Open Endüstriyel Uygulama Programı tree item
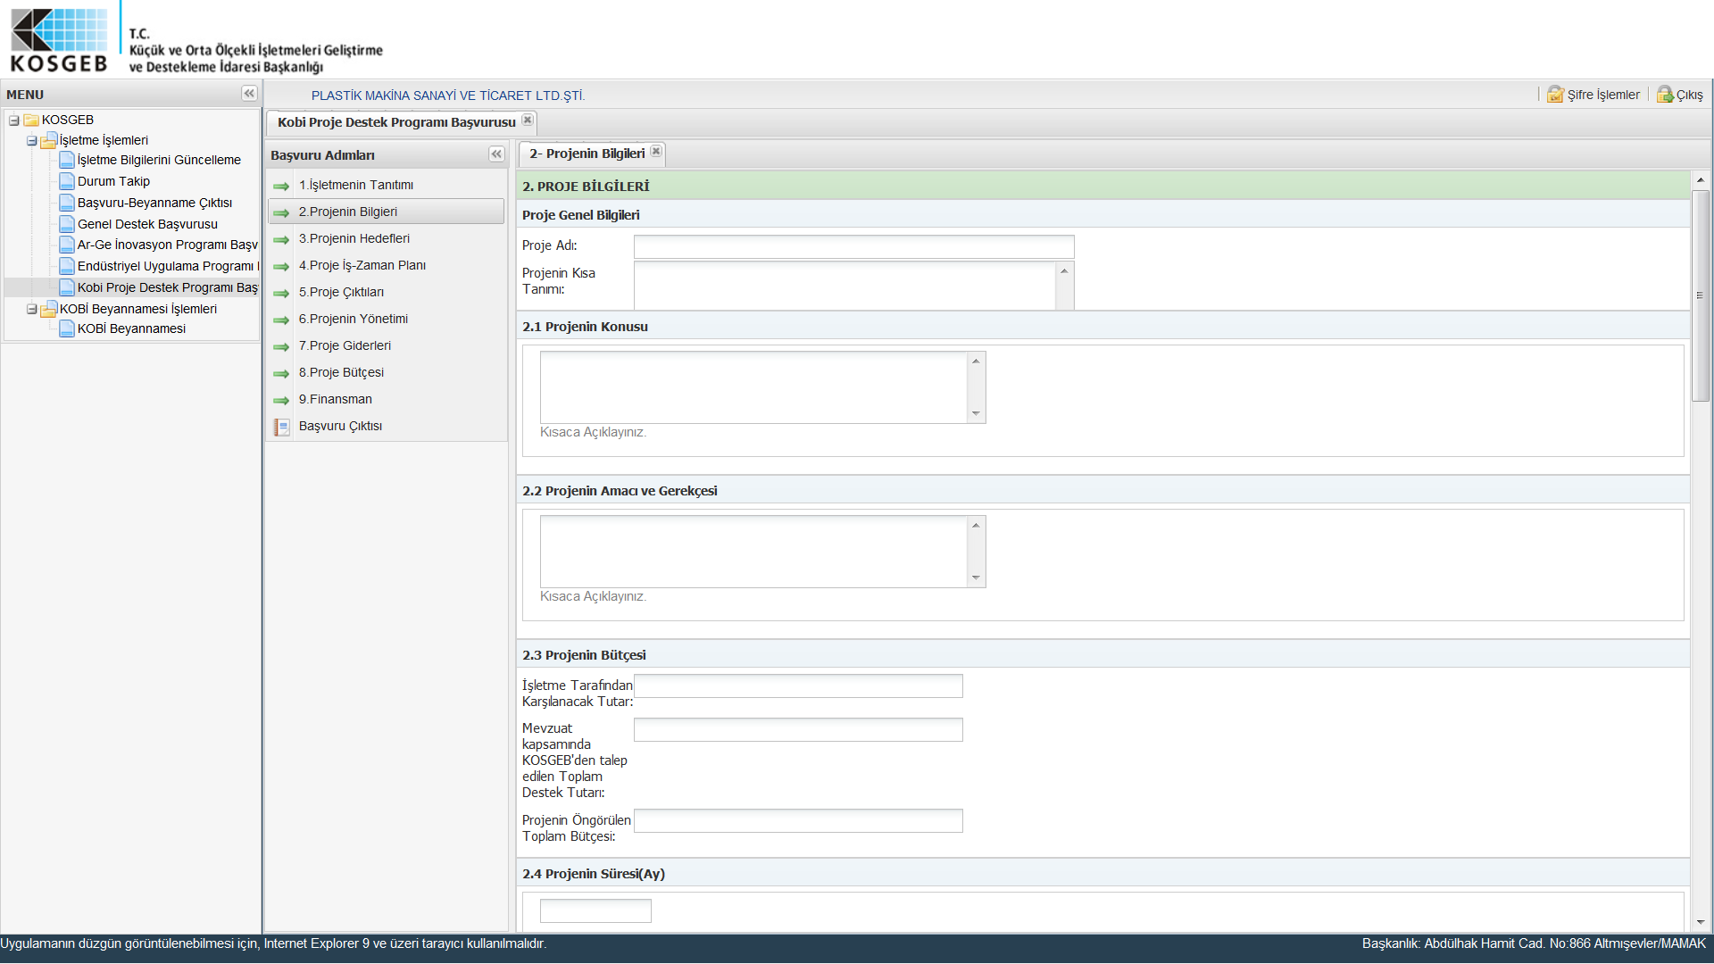This screenshot has width=1714, height=964. [x=168, y=266]
